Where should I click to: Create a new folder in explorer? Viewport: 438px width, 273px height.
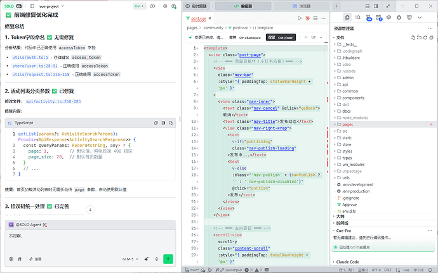click(x=419, y=37)
